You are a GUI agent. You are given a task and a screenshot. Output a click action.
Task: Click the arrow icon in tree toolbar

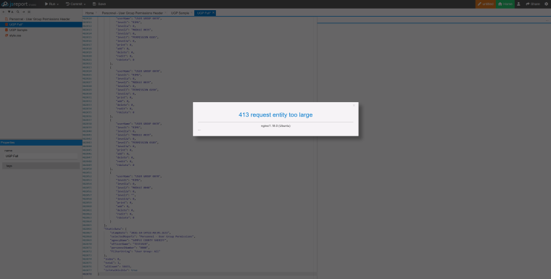[23, 12]
